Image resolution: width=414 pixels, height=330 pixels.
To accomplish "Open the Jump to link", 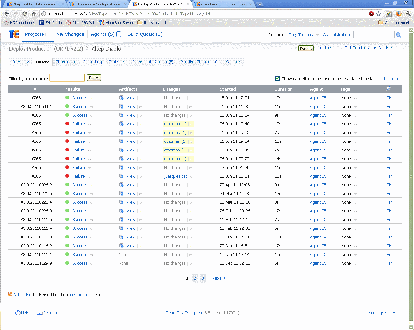I will tap(390, 79).
